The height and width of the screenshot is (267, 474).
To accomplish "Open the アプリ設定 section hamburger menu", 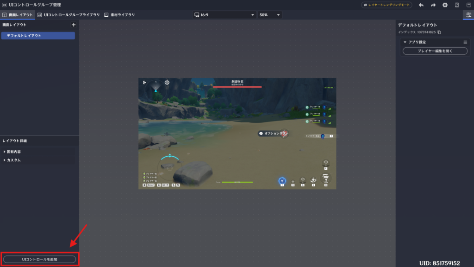I will click(465, 42).
